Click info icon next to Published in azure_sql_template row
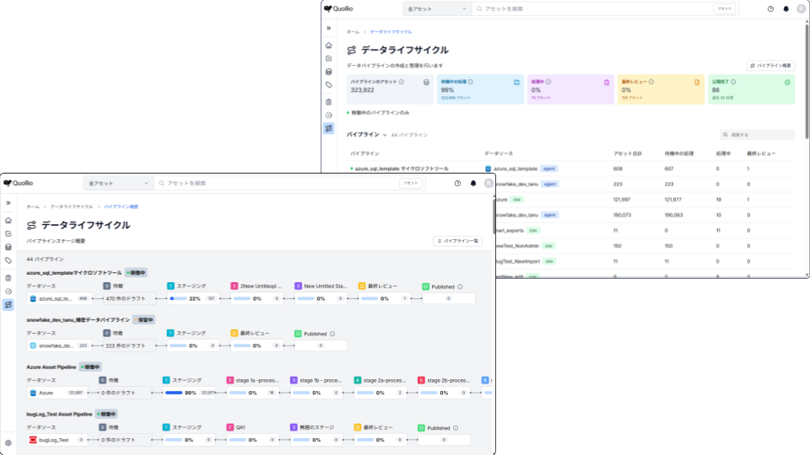The image size is (810, 455). click(x=461, y=286)
